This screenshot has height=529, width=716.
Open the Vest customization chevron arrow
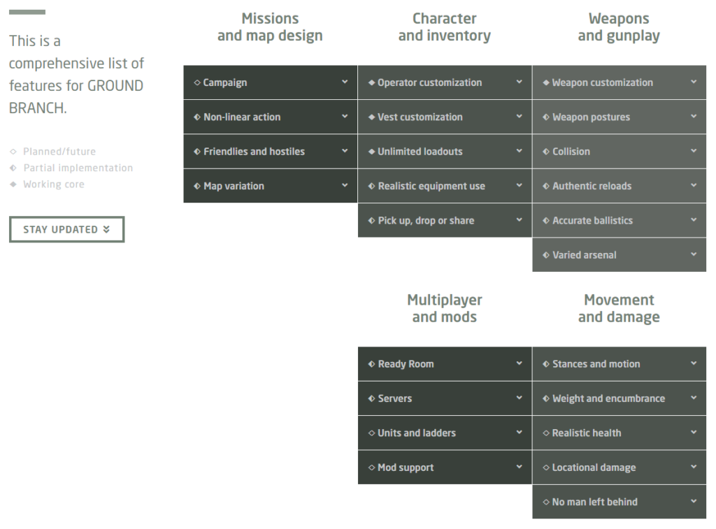pos(520,117)
